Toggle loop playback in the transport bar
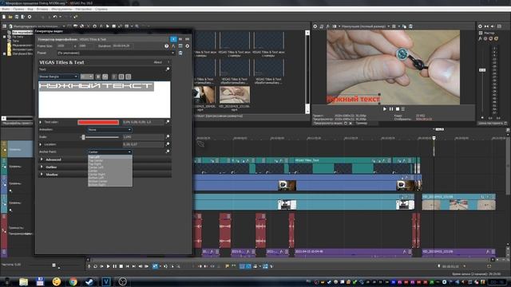This screenshot has height=287, width=511. (95, 266)
